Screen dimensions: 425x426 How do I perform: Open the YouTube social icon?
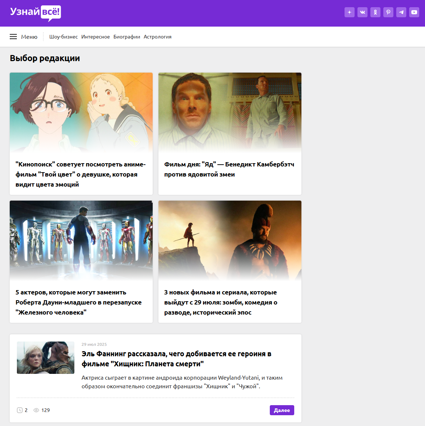(x=414, y=12)
